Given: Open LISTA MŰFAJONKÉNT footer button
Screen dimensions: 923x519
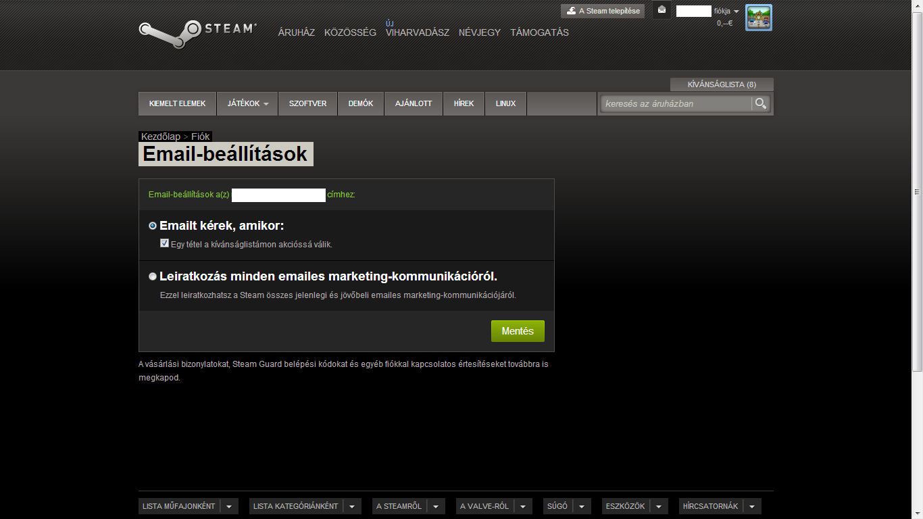Looking at the screenshot, I should [x=179, y=506].
